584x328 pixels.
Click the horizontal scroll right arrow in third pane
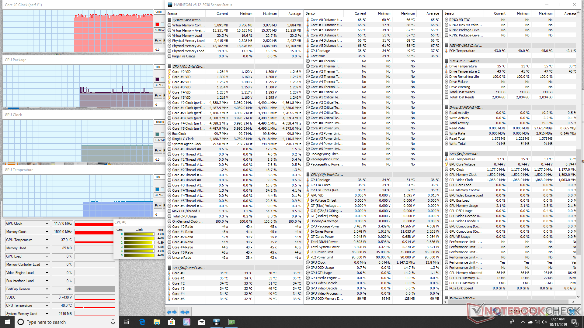pyautogui.click(x=573, y=302)
